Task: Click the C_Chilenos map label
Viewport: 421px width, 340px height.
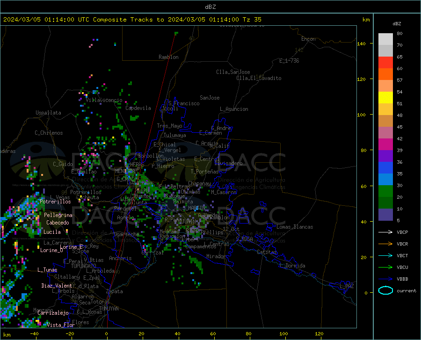Action: (49, 133)
